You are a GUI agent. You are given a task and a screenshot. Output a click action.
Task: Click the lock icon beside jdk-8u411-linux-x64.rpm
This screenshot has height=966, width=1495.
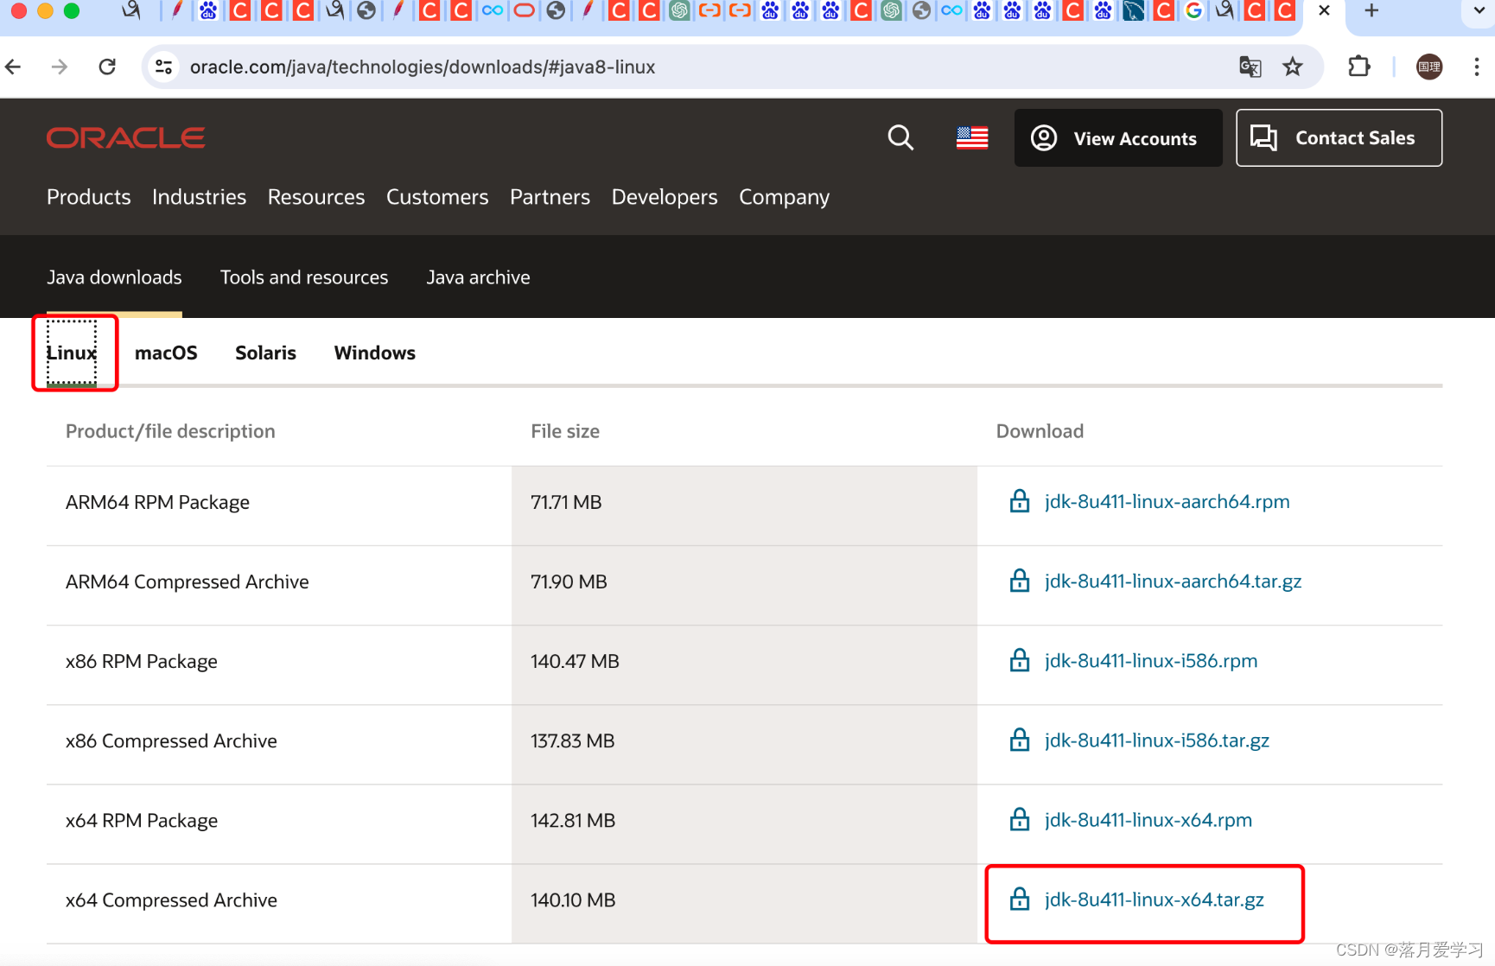[1020, 819]
